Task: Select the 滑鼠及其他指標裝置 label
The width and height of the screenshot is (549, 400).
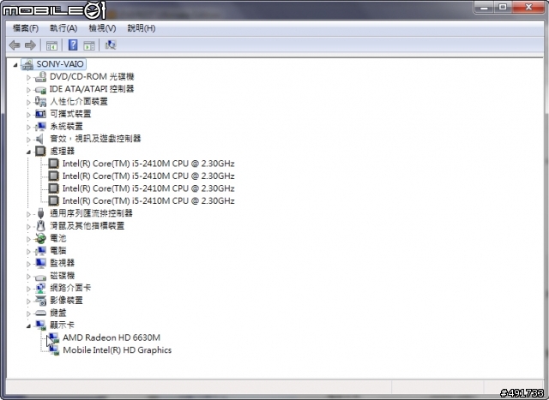Action: point(87,225)
